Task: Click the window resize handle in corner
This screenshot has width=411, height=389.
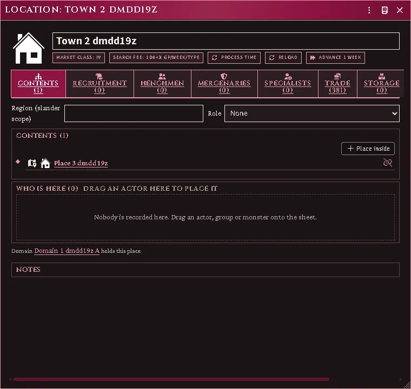Action: pyautogui.click(x=407, y=385)
